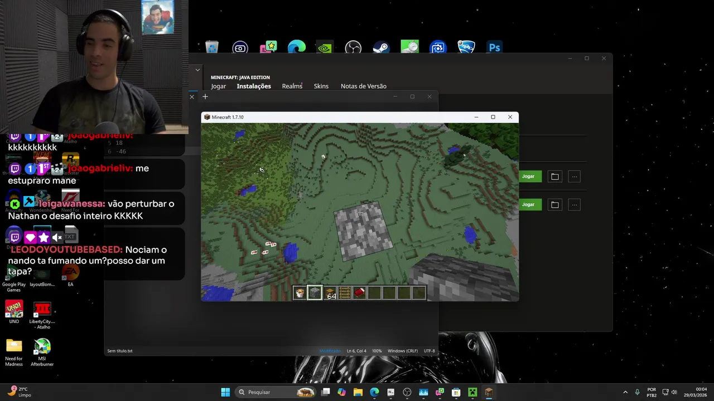The image size is (714, 401).
Task: Open the EA app desktop icon
Action: coord(70,277)
